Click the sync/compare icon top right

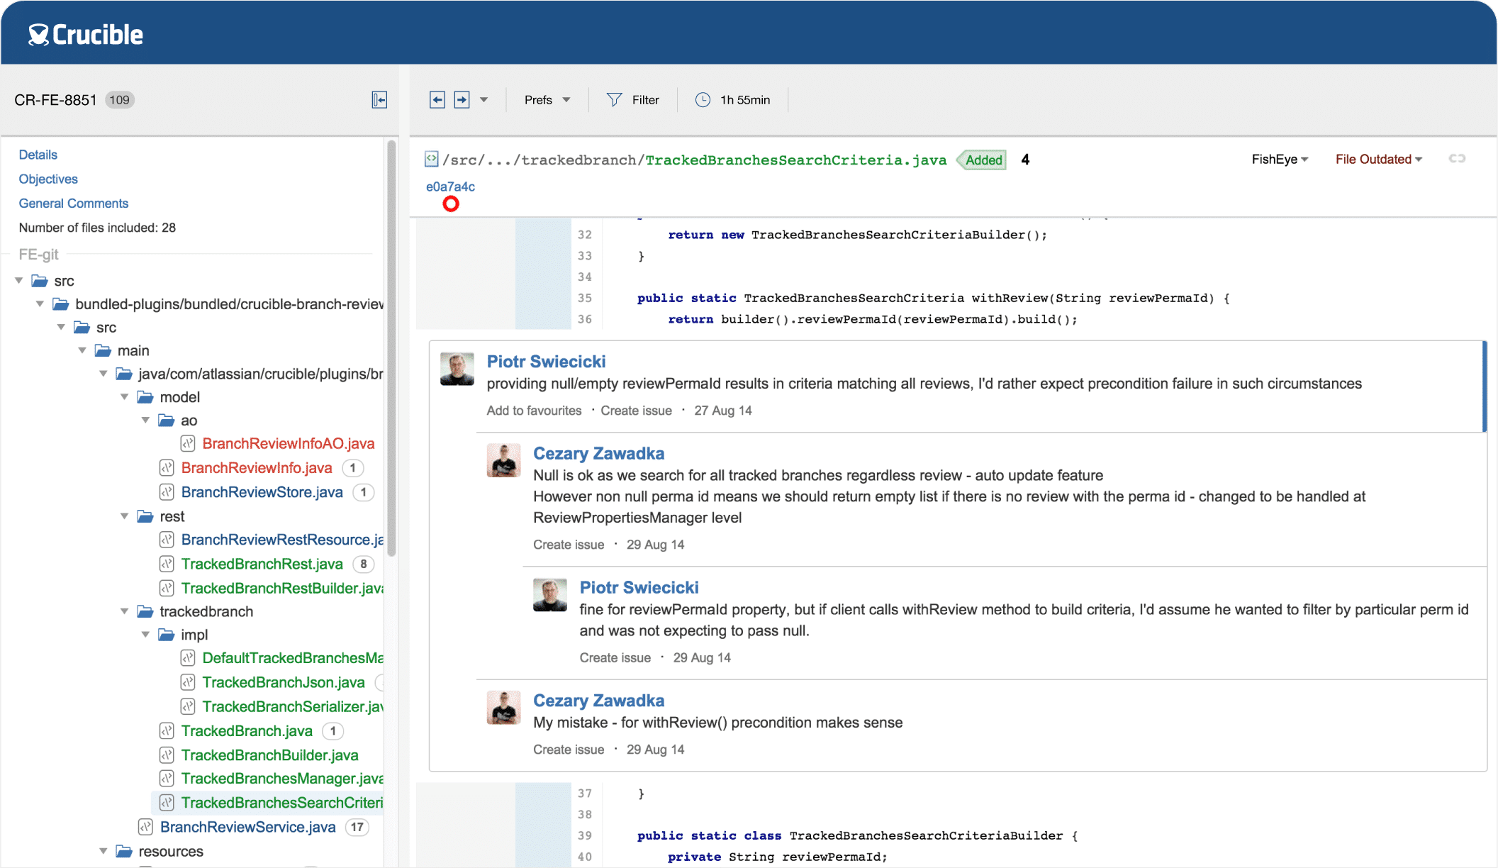1455,158
